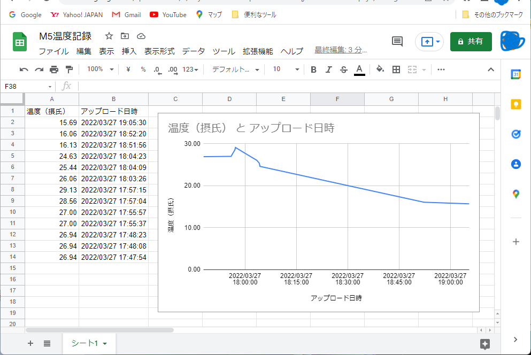Click the borders icon

pos(395,69)
